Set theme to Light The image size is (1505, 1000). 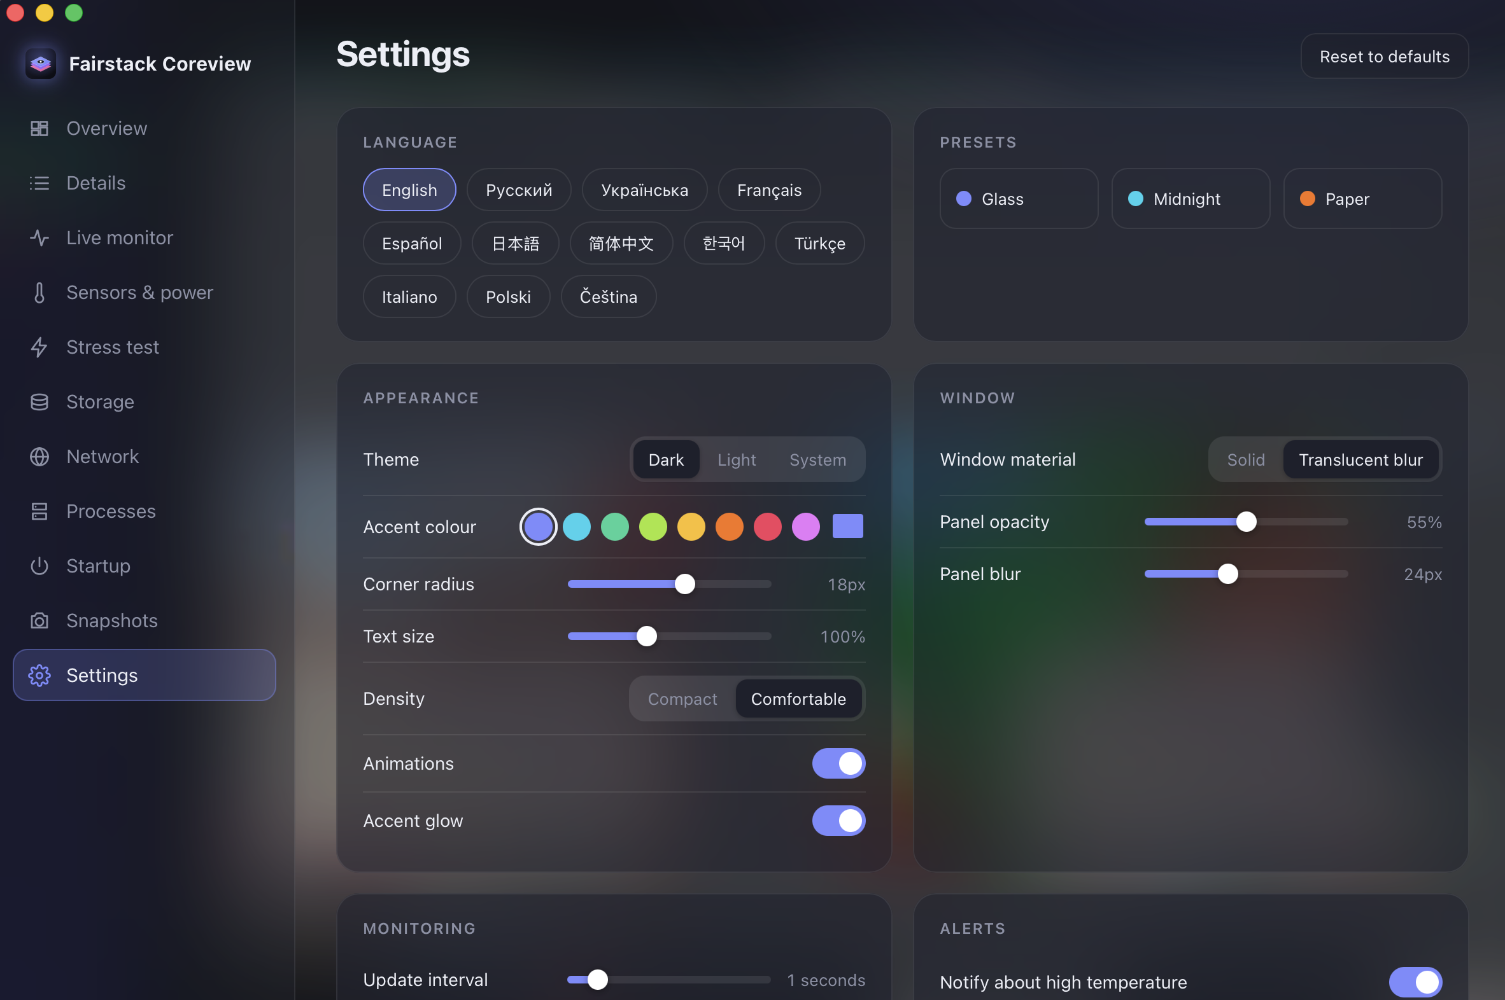737,460
